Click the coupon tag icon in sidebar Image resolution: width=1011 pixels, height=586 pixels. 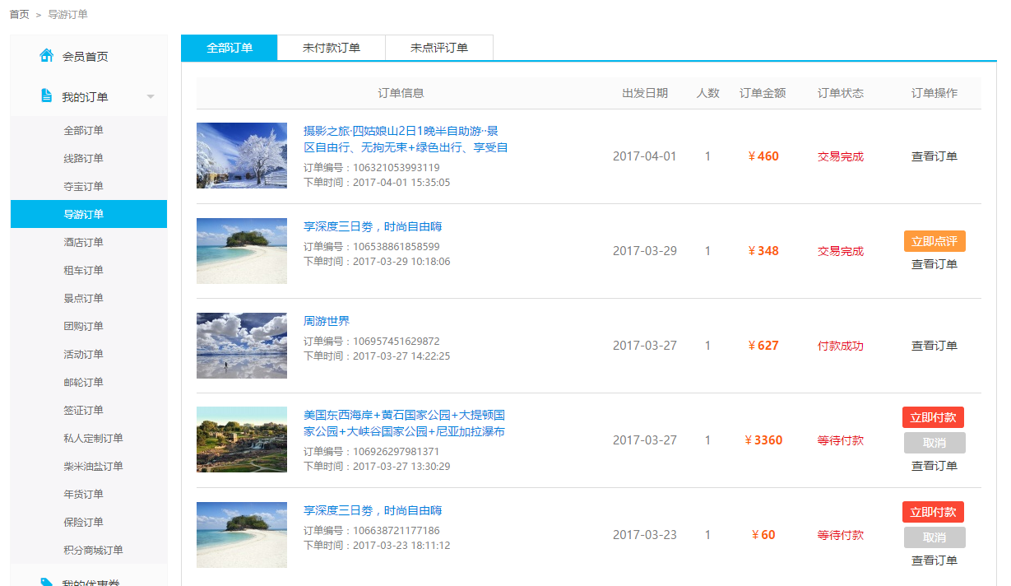click(x=47, y=582)
